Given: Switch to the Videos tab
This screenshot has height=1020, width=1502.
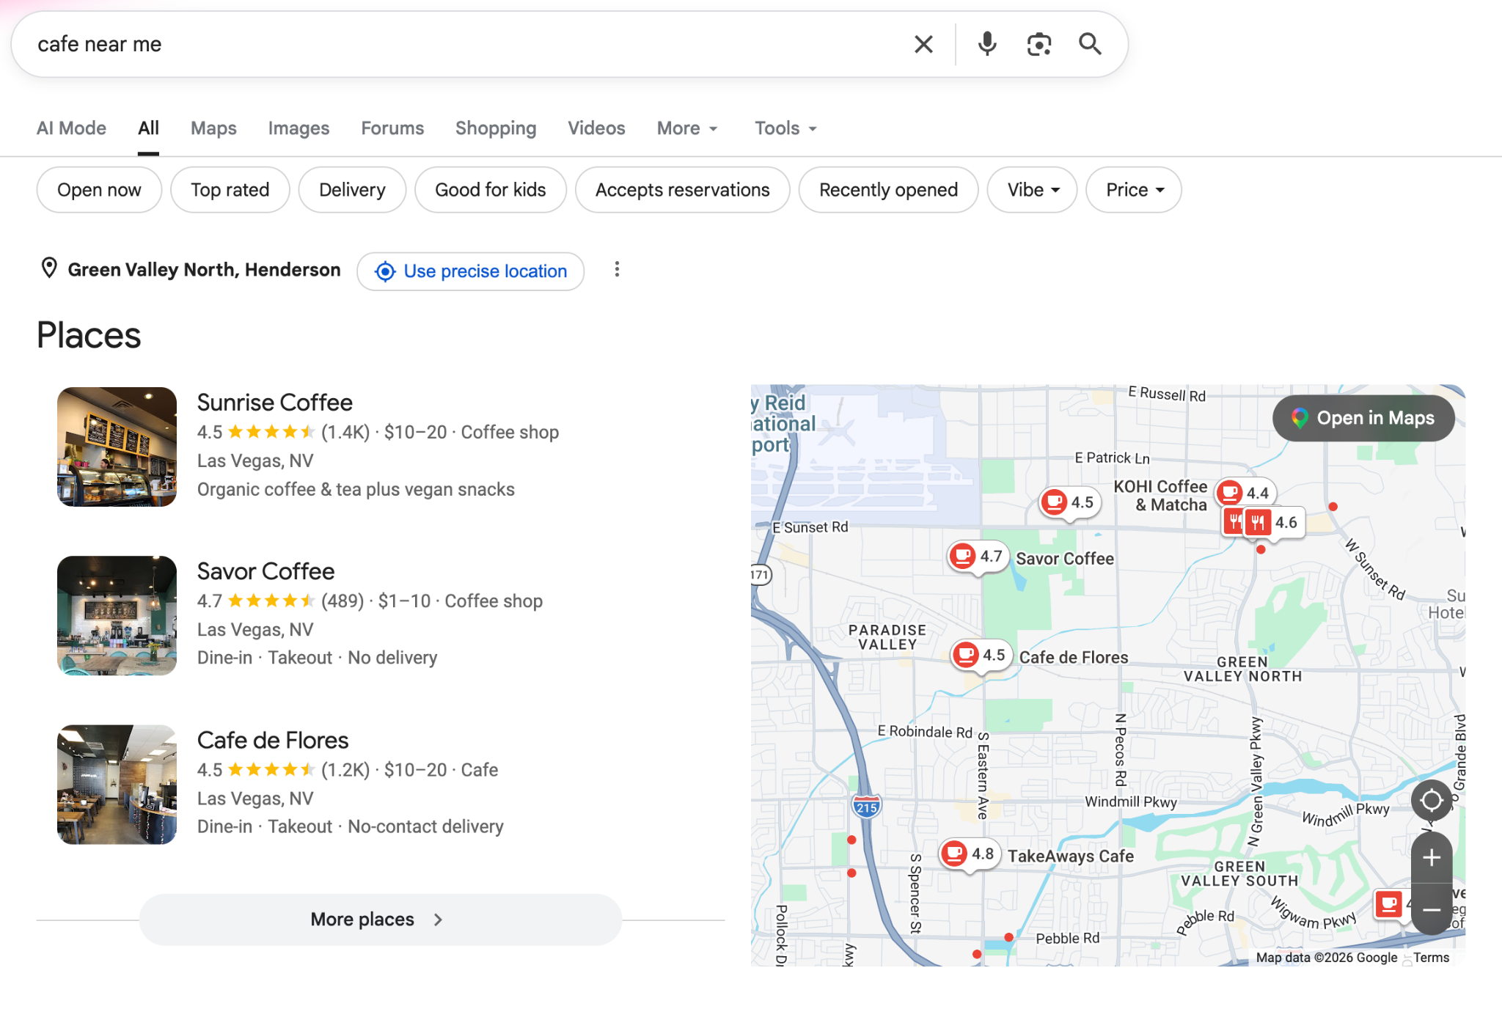Looking at the screenshot, I should pyautogui.click(x=596, y=128).
